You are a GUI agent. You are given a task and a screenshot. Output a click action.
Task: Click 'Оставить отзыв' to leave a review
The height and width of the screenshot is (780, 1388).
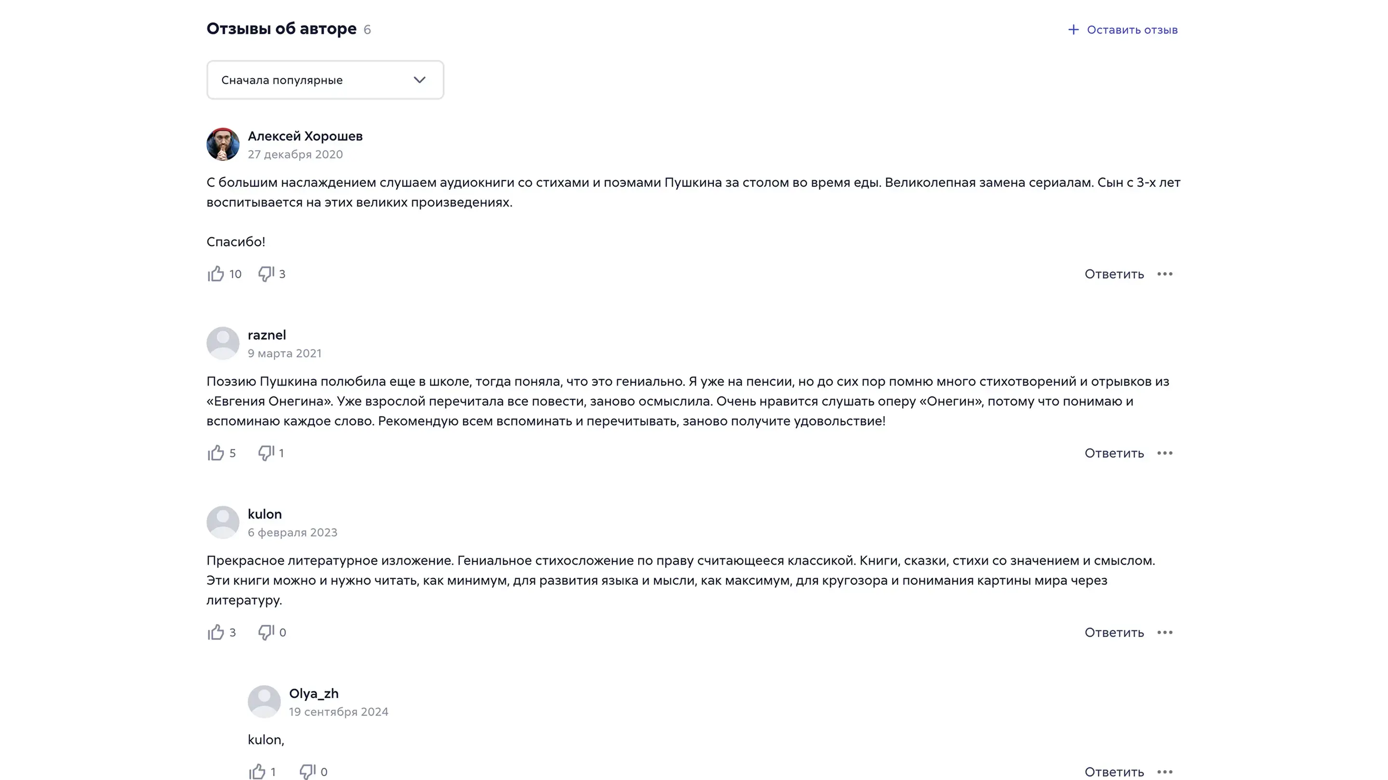coord(1123,29)
